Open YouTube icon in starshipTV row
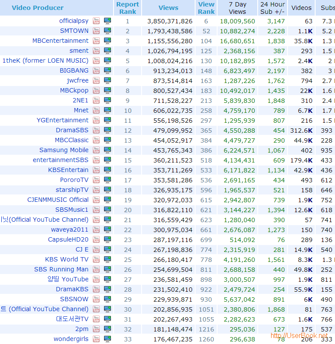The height and width of the screenshot is (344, 335). click(96, 190)
